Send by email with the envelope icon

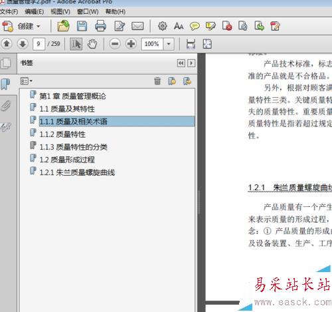137,26
